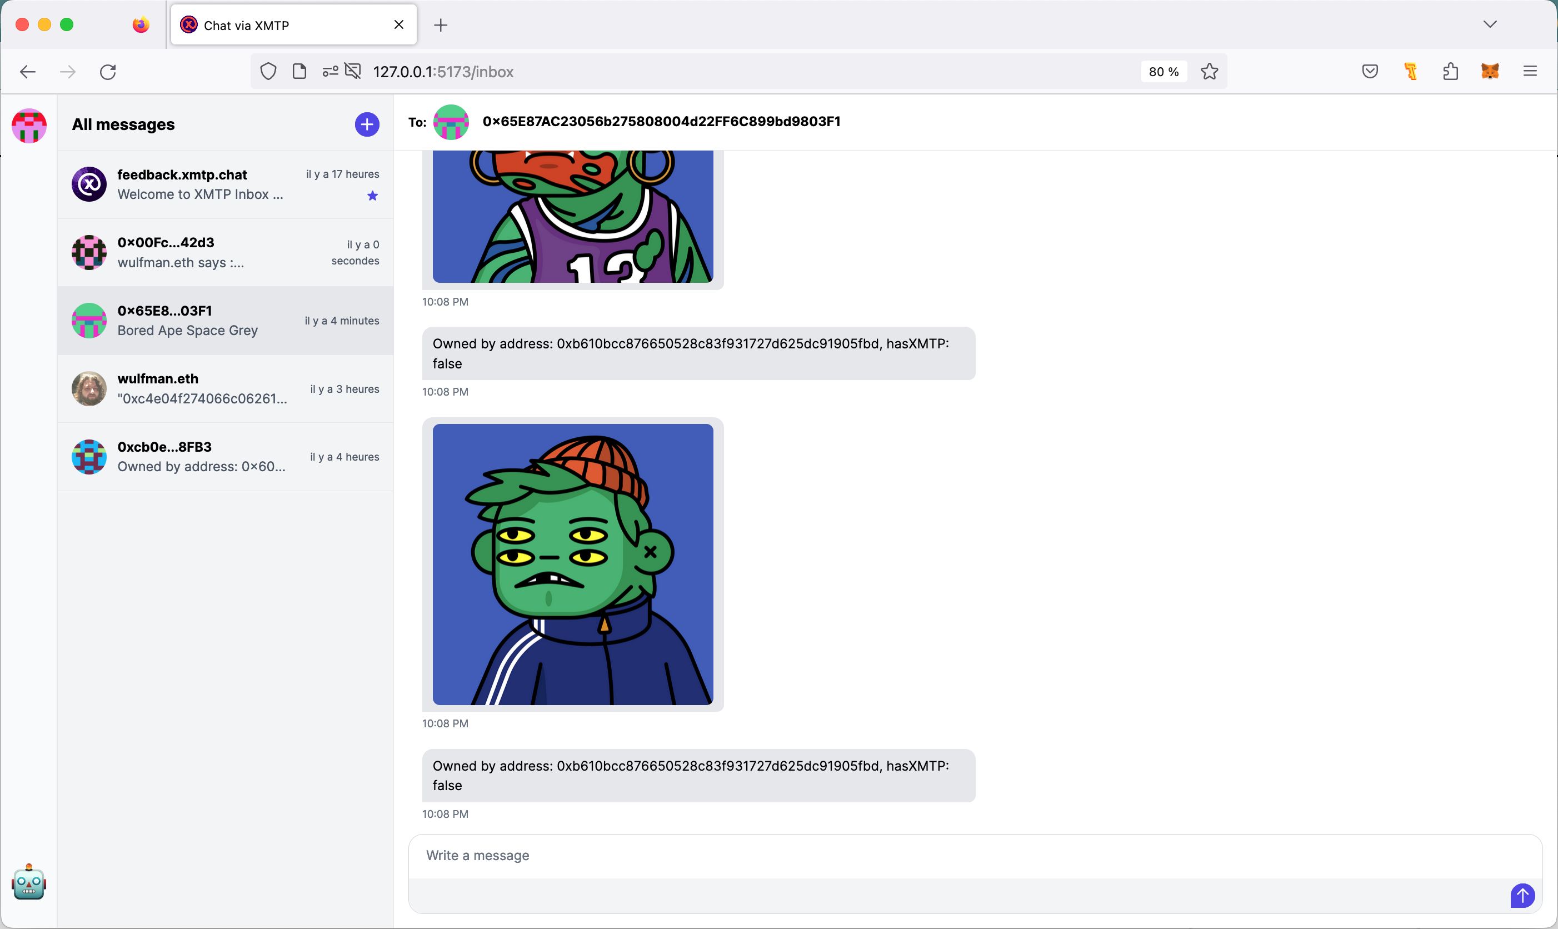Open site permissions icon in address bar
Screen dimensions: 1558x929
coord(330,72)
